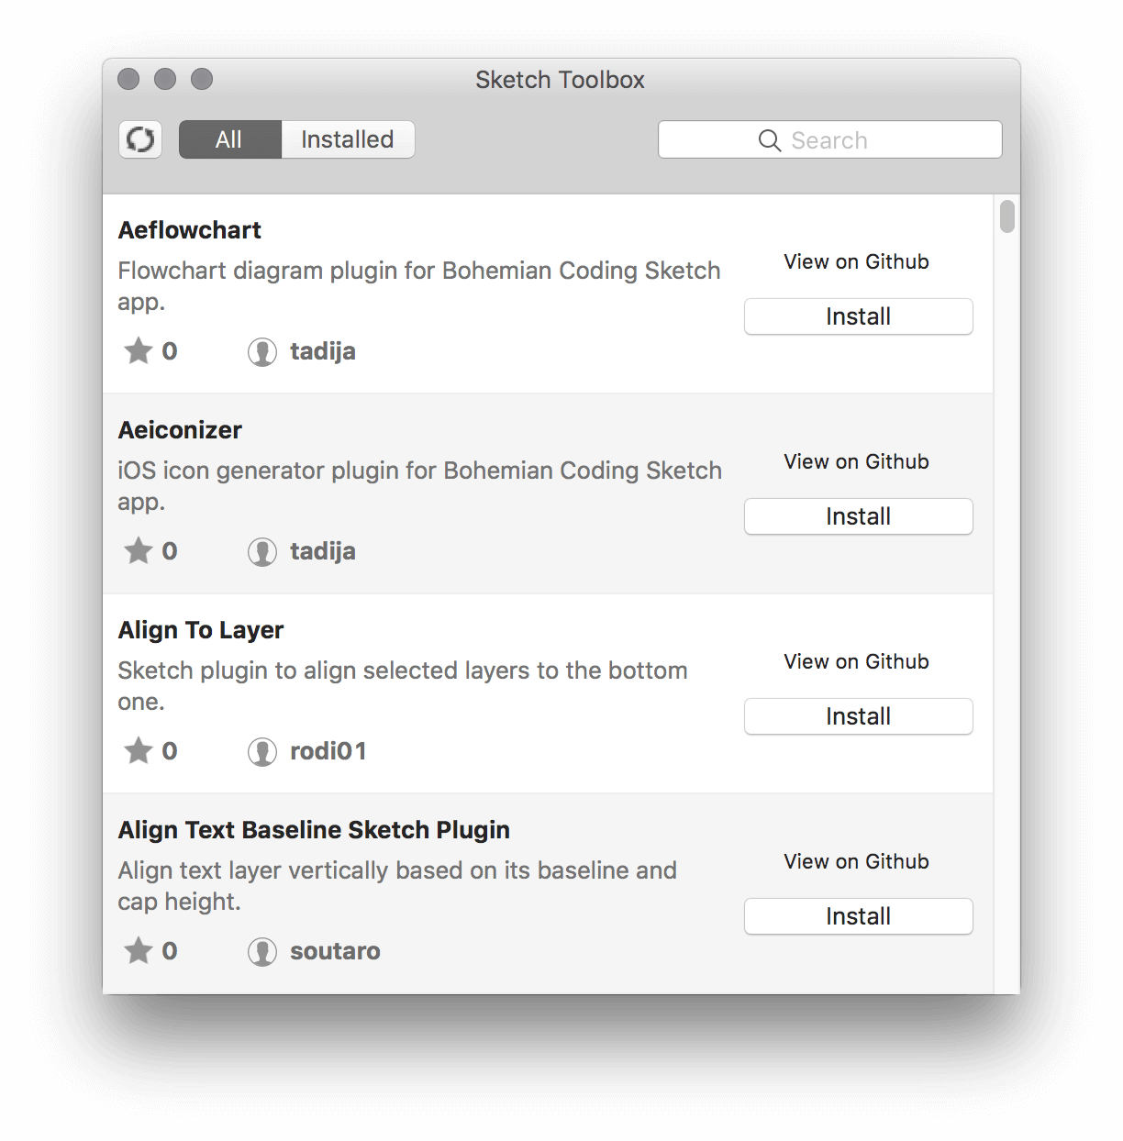
Task: Click the star icon next to Align To Layer
Action: [x=139, y=750]
